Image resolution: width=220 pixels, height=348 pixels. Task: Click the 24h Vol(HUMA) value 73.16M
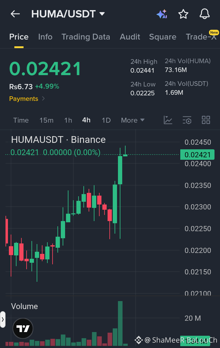click(x=176, y=70)
